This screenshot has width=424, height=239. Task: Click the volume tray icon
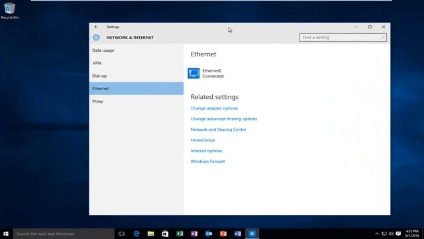(391, 234)
